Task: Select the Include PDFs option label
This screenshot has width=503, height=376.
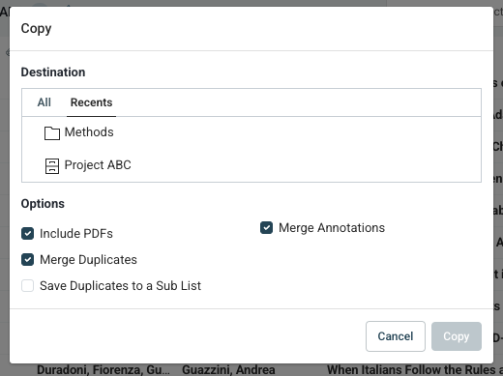Action: coord(76,234)
